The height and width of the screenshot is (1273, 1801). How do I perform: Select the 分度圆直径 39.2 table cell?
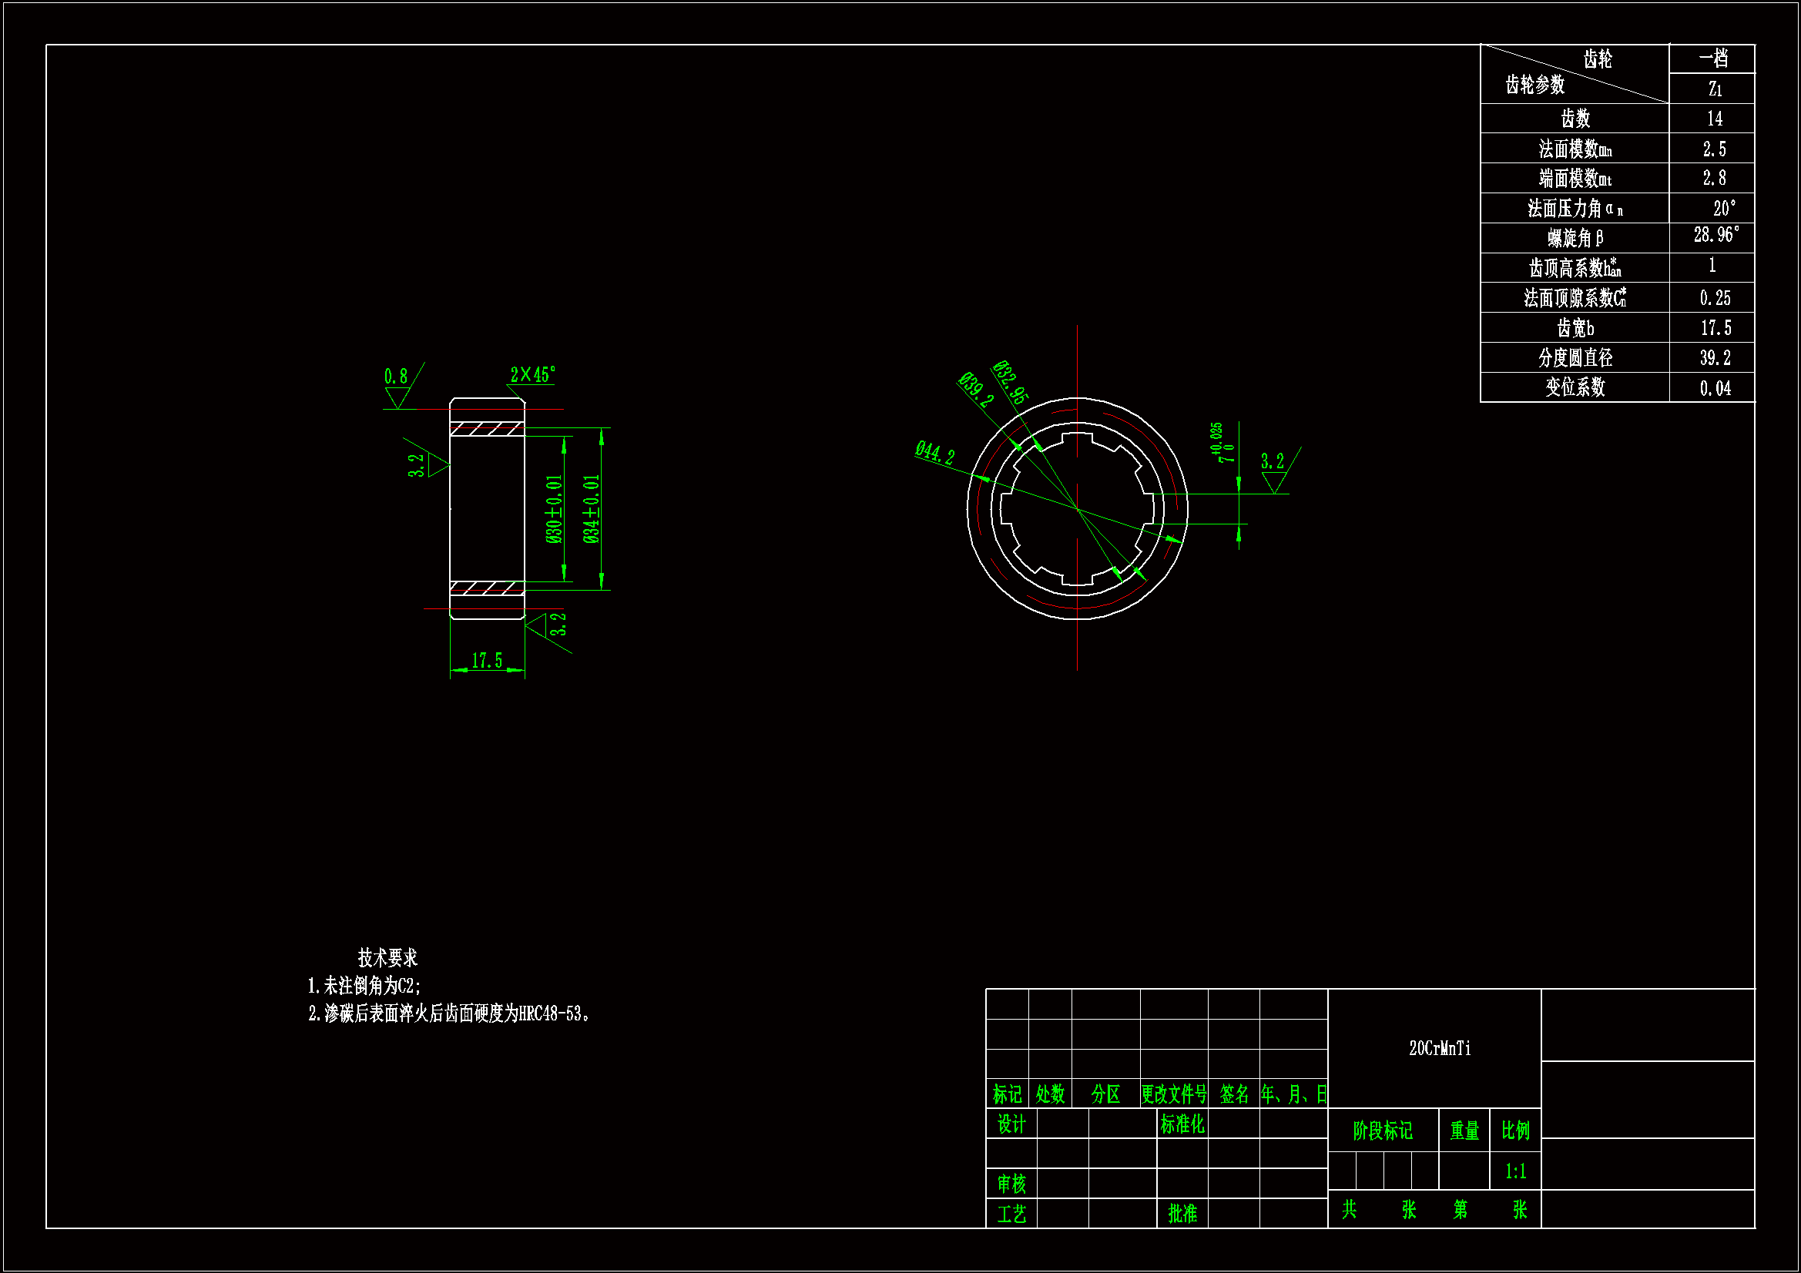point(1715,358)
